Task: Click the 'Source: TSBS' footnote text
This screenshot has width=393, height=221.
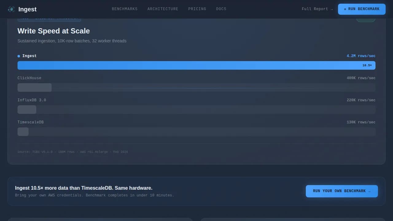Action: pos(73,152)
